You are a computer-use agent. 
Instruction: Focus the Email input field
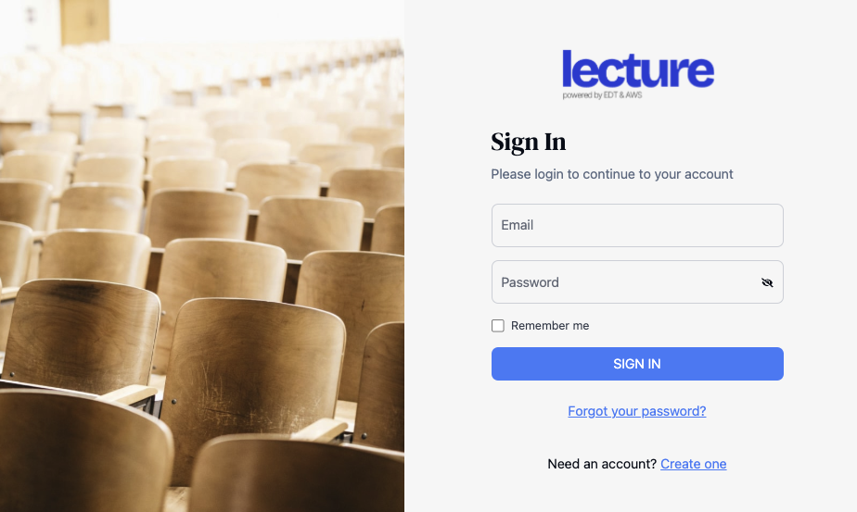tap(637, 225)
